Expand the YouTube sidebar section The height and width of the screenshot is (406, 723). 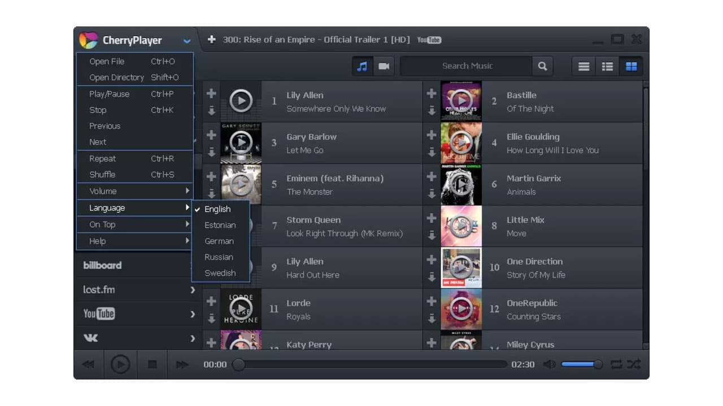click(x=99, y=314)
